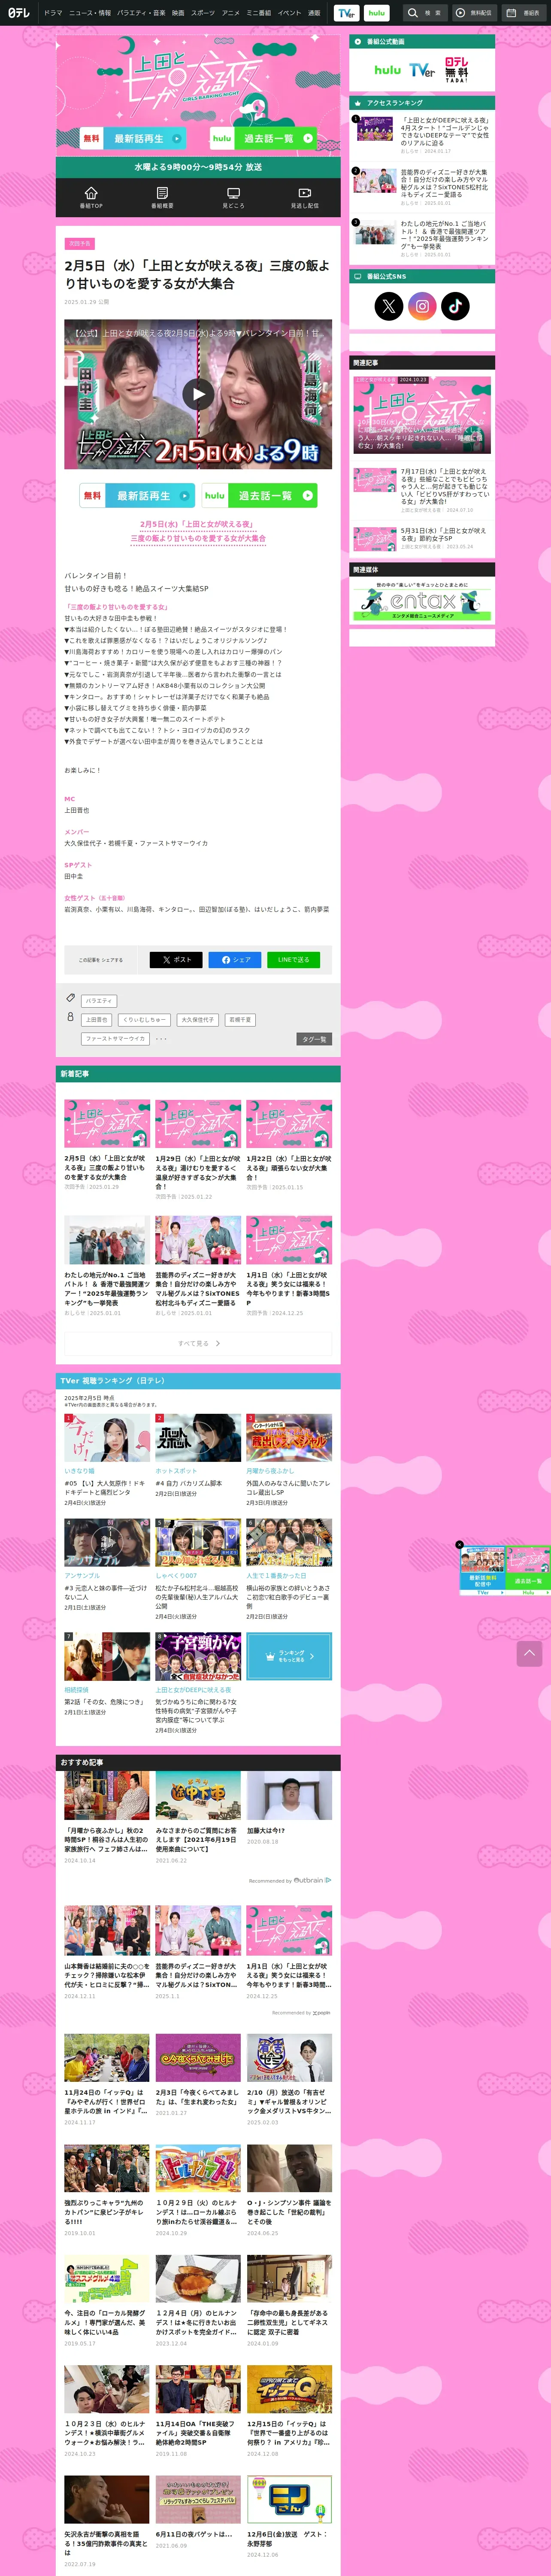This screenshot has height=2576, width=551.
Task: Click 過去話一覧 Hulu floating banner
Action: coord(528,1570)
